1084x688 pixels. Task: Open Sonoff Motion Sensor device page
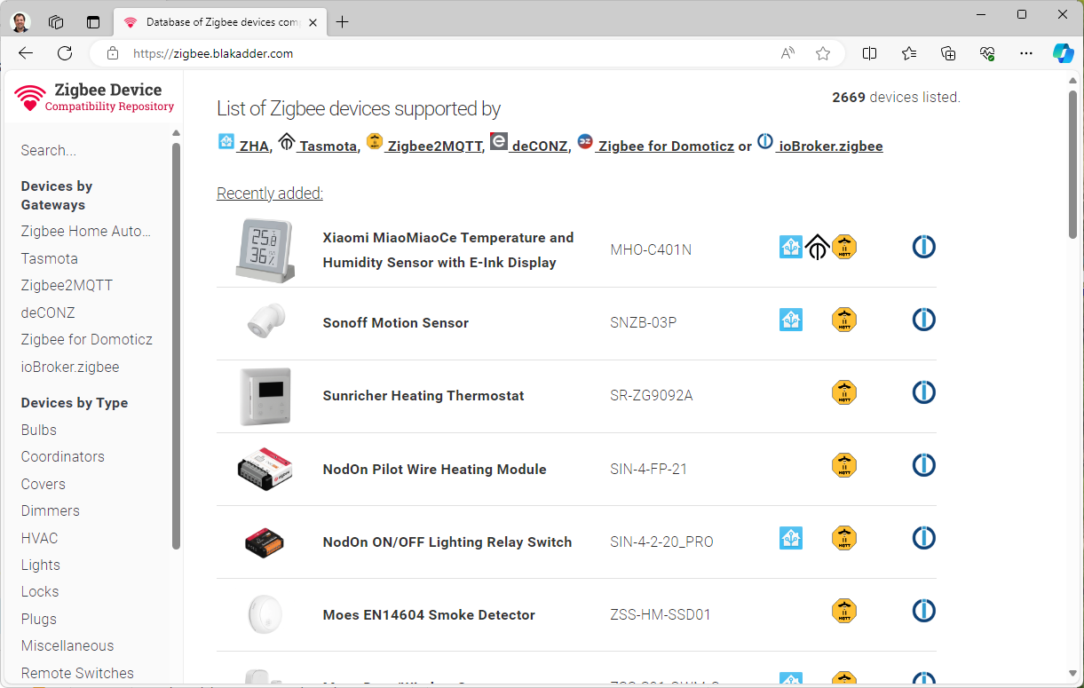(395, 323)
